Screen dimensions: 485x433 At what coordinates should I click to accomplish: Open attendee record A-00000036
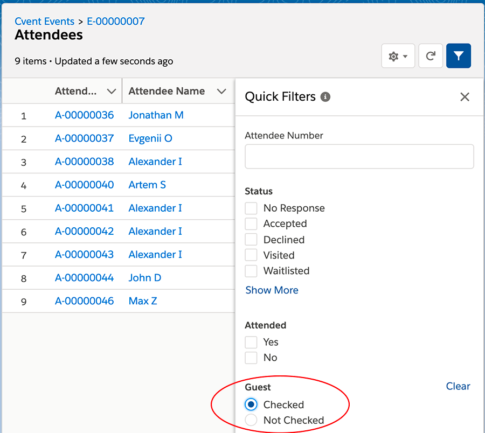[85, 115]
